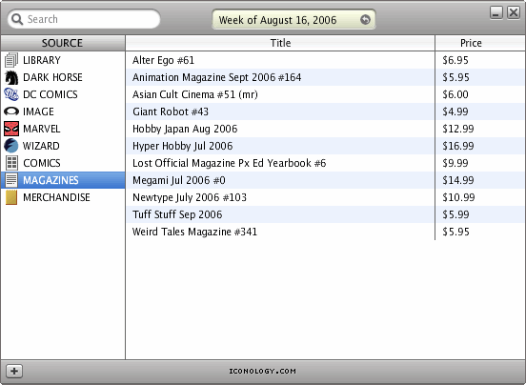This screenshot has height=385, width=526.
Task: Click the Marvel Spider-Man face icon
Action: coord(11,129)
